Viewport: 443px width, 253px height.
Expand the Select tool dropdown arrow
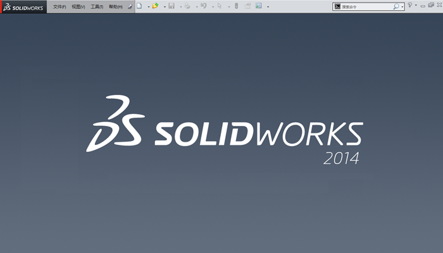coord(229,7)
